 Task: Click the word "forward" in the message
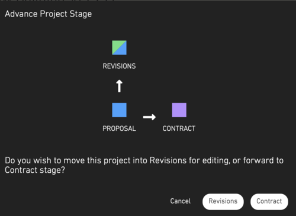pos(258,160)
